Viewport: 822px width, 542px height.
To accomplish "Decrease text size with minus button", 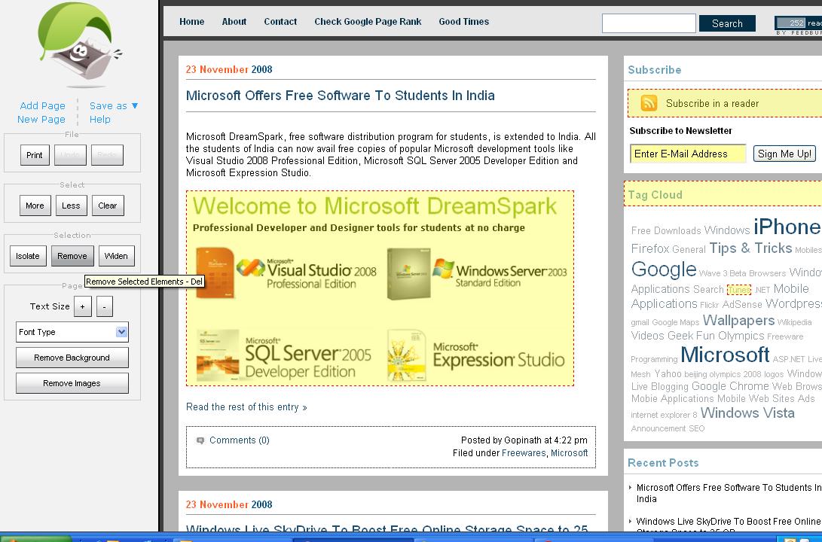I will [x=105, y=306].
